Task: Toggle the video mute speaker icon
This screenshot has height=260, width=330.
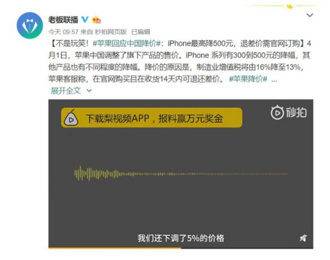Action: click(303, 238)
